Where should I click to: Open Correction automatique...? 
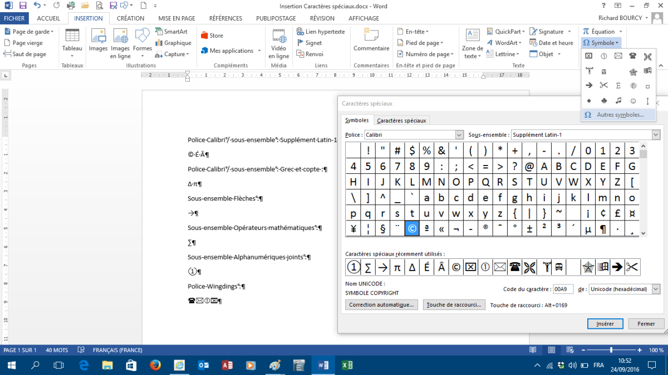click(x=381, y=305)
